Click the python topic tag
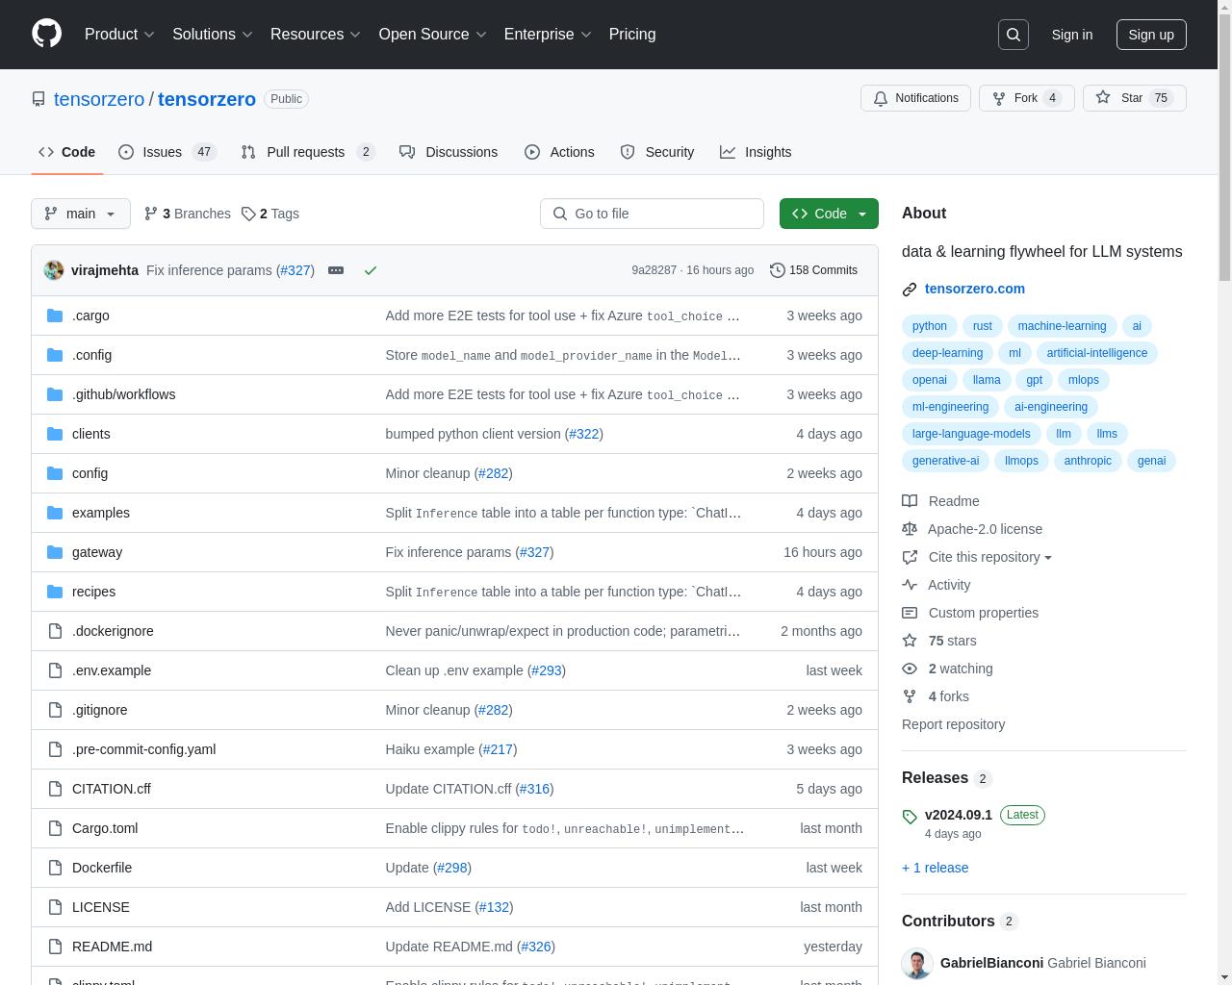 point(930,326)
